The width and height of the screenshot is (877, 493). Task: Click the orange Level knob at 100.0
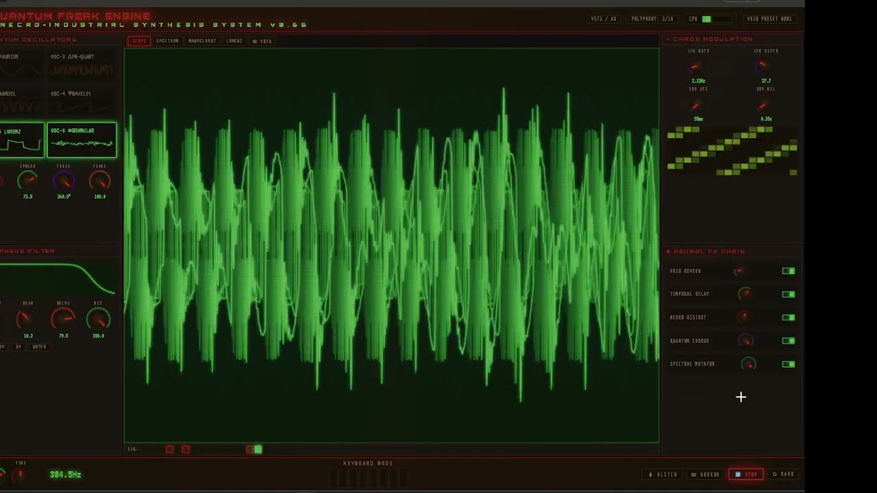pyautogui.click(x=99, y=181)
